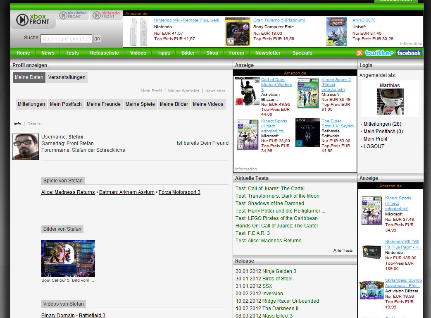Open the Forza Motorsport 3 game link
Screen dimensions: 431x318
pos(179,192)
